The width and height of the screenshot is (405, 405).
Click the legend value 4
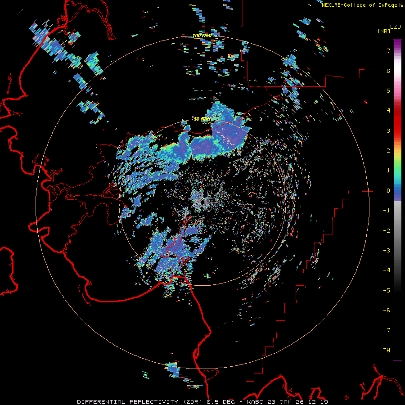pos(388,111)
